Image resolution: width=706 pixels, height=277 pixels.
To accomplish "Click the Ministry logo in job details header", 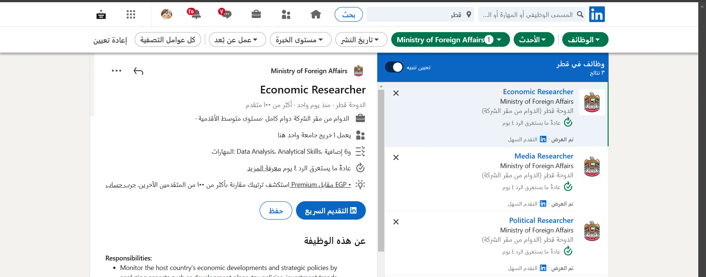I will (359, 71).
